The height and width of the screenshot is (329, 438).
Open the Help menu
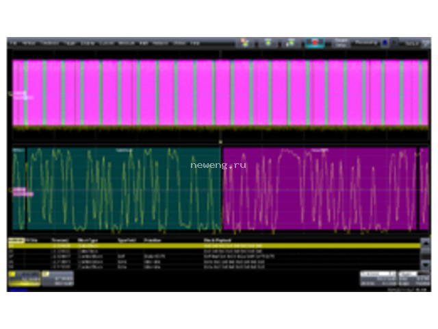point(195,43)
